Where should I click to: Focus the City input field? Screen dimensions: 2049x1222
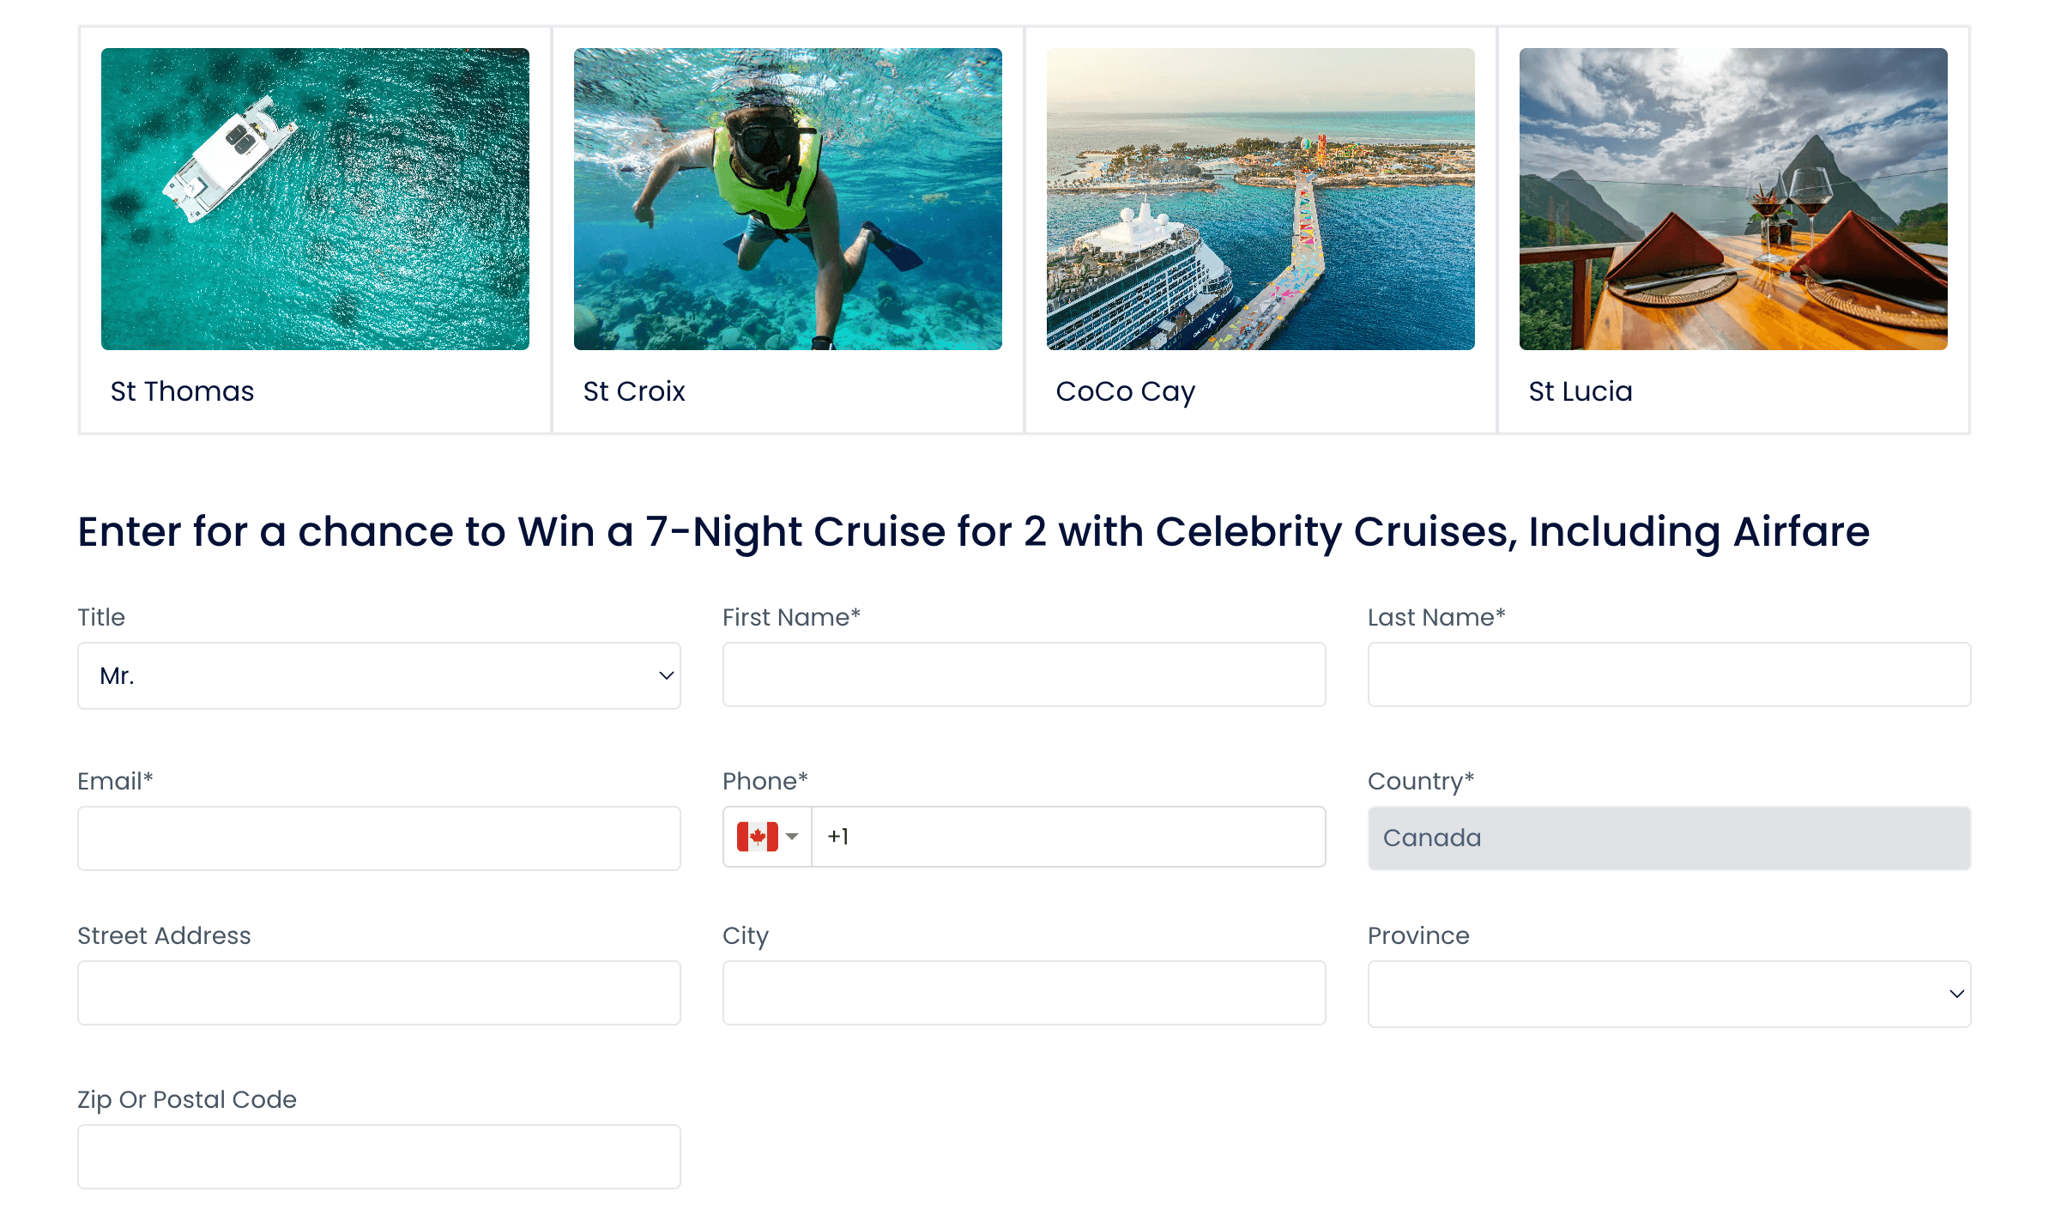pos(1024,993)
